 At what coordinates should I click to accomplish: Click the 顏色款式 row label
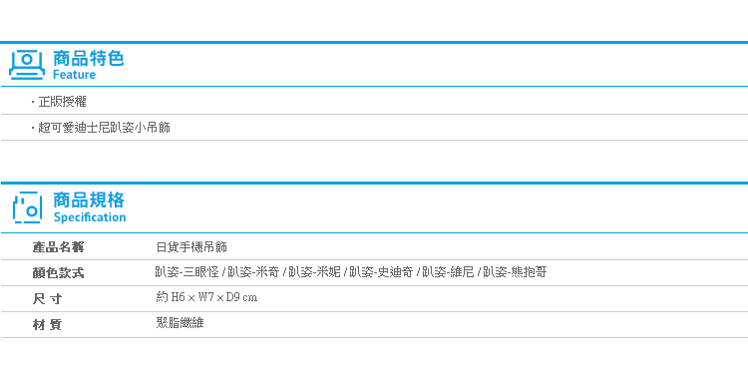pyautogui.click(x=58, y=273)
